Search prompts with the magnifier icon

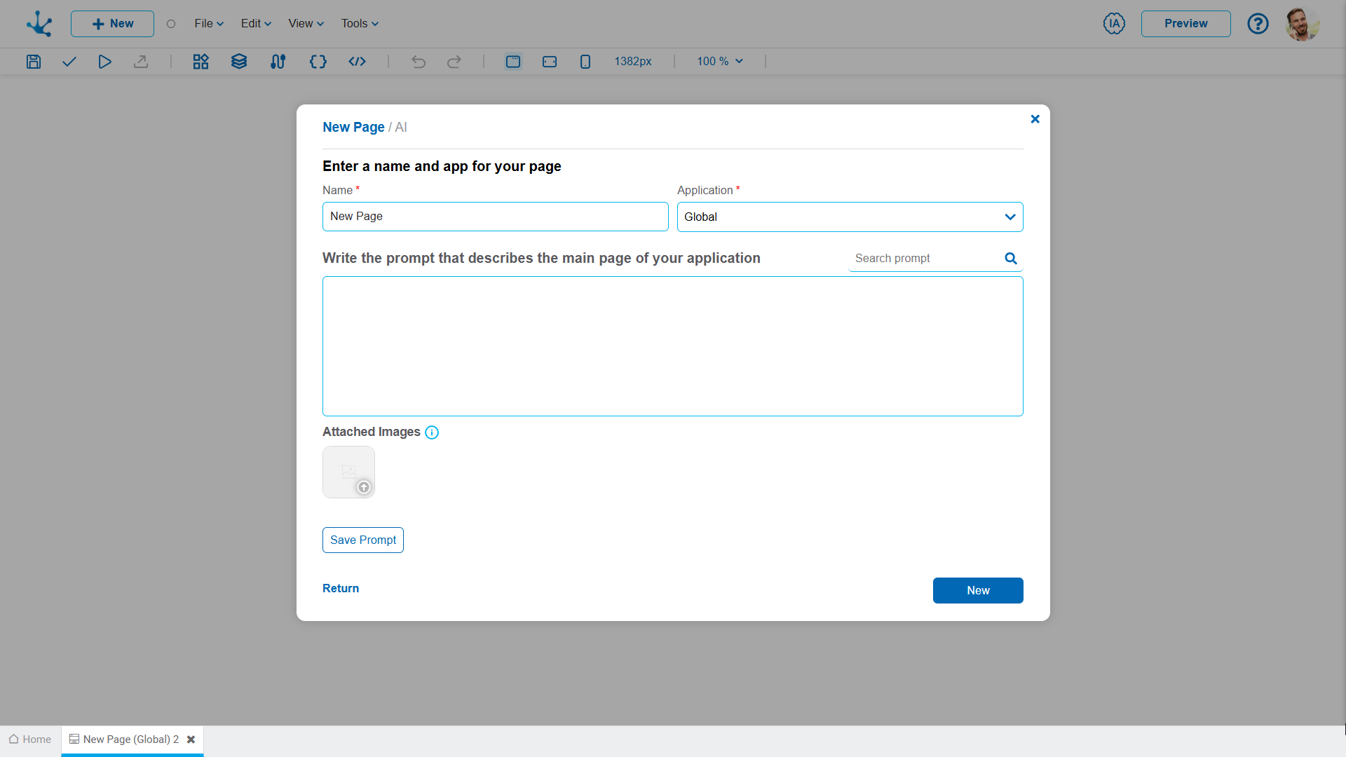(1009, 258)
